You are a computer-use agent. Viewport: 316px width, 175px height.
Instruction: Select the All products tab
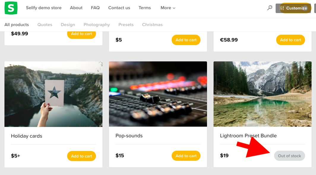pos(16,25)
